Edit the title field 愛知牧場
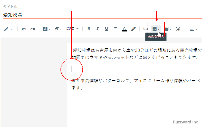This screenshot has height=127, width=202. (102, 15)
